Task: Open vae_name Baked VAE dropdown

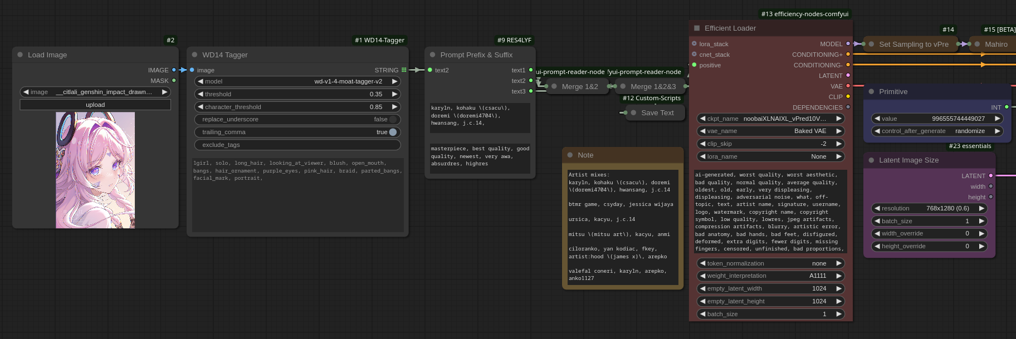Action: (x=771, y=131)
